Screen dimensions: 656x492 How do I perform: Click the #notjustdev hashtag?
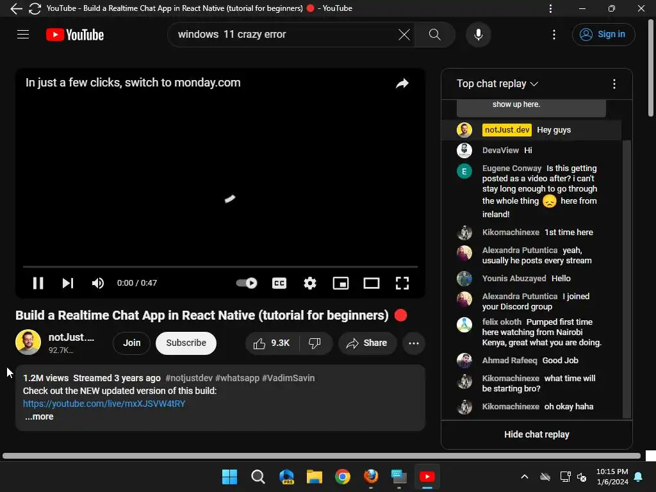pyautogui.click(x=189, y=378)
